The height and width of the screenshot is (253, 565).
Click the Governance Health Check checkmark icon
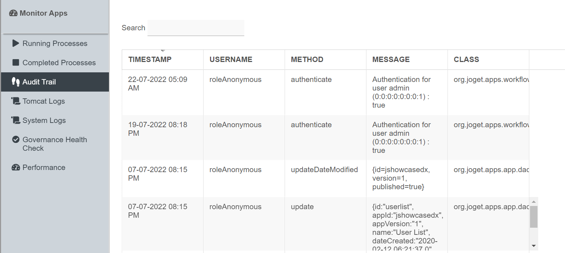pyautogui.click(x=16, y=140)
